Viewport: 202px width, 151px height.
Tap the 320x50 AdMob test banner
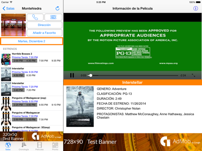pyautogui.click(x=32, y=136)
